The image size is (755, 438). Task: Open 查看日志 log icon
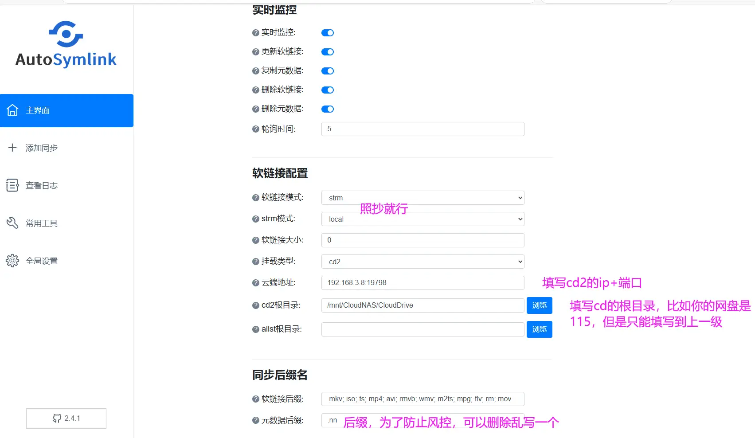[x=12, y=185]
